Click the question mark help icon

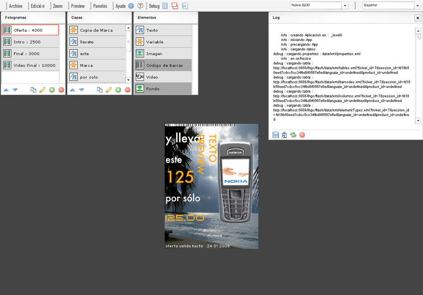(140, 6)
